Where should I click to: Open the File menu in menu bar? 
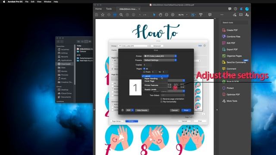[27, 2]
